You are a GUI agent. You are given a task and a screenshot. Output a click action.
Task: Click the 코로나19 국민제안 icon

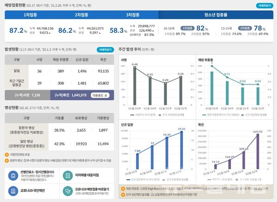click(x=12, y=190)
